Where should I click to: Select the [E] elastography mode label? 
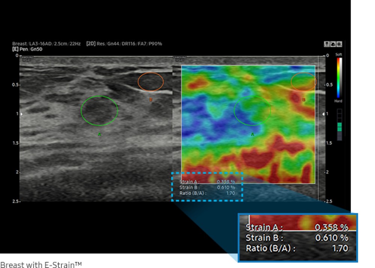coord(15,49)
